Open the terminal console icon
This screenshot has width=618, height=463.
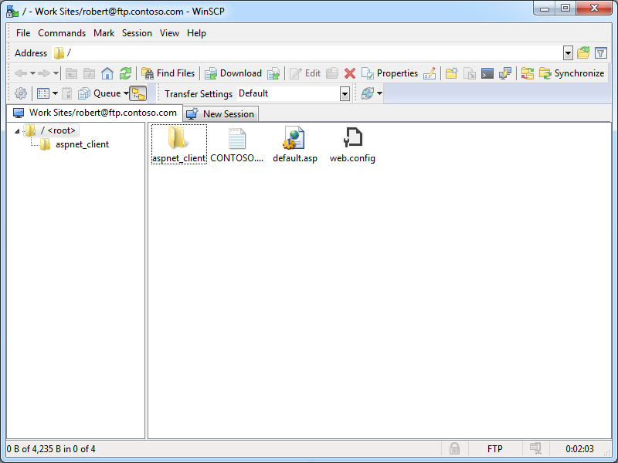[487, 73]
